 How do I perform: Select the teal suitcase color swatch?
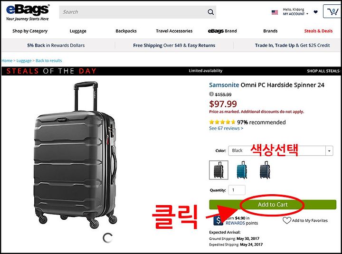pyautogui.click(x=242, y=170)
